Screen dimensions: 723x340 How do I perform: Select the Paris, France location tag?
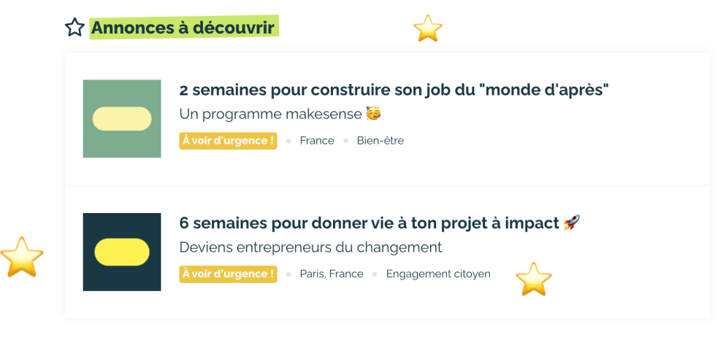click(x=332, y=274)
